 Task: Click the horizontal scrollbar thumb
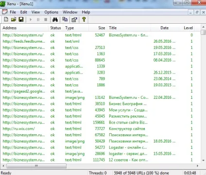tap(36, 166)
